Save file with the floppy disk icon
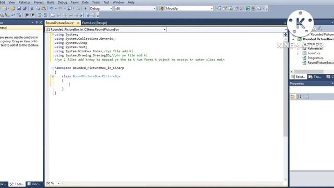The width and height of the screenshot is (334, 188). pyautogui.click(x=19, y=8)
